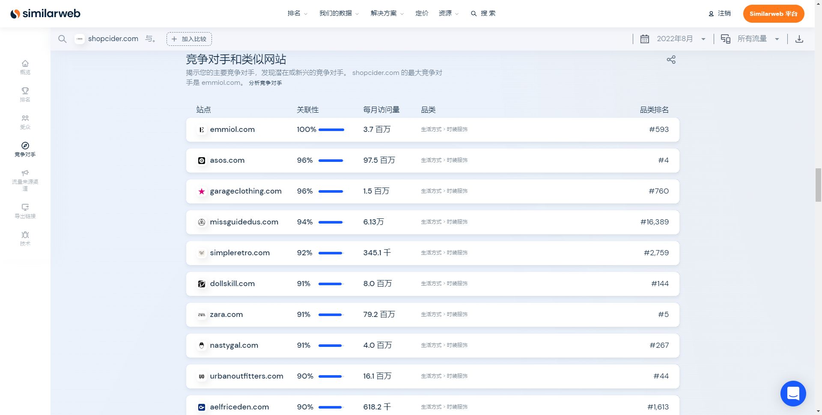This screenshot has width=822, height=415.
Task: Click the aelfriceden.com favicon
Action: [202, 407]
